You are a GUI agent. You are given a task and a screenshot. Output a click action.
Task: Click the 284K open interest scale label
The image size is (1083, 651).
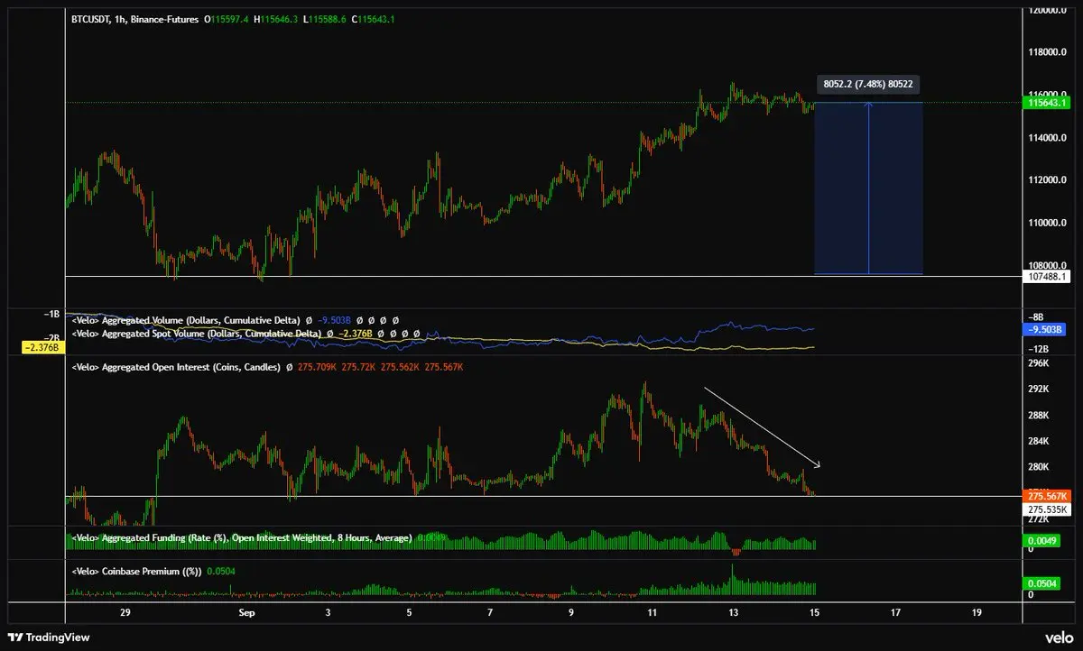1038,442
